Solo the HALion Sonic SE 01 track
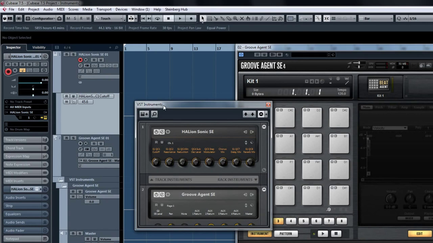This screenshot has height=243, width=433. coord(73,54)
